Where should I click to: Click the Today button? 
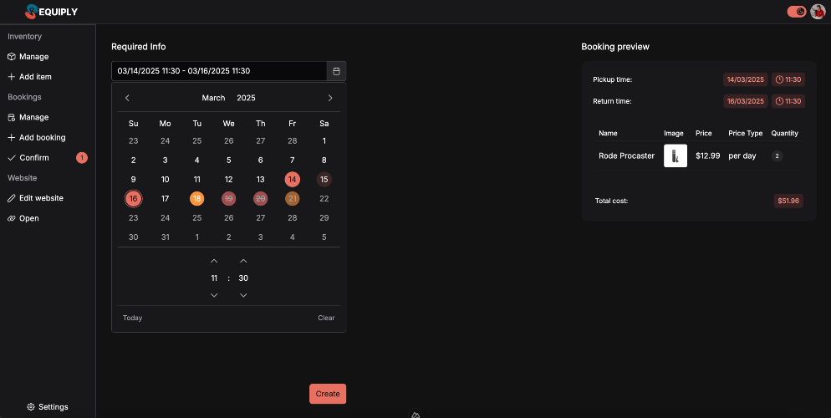coord(132,318)
